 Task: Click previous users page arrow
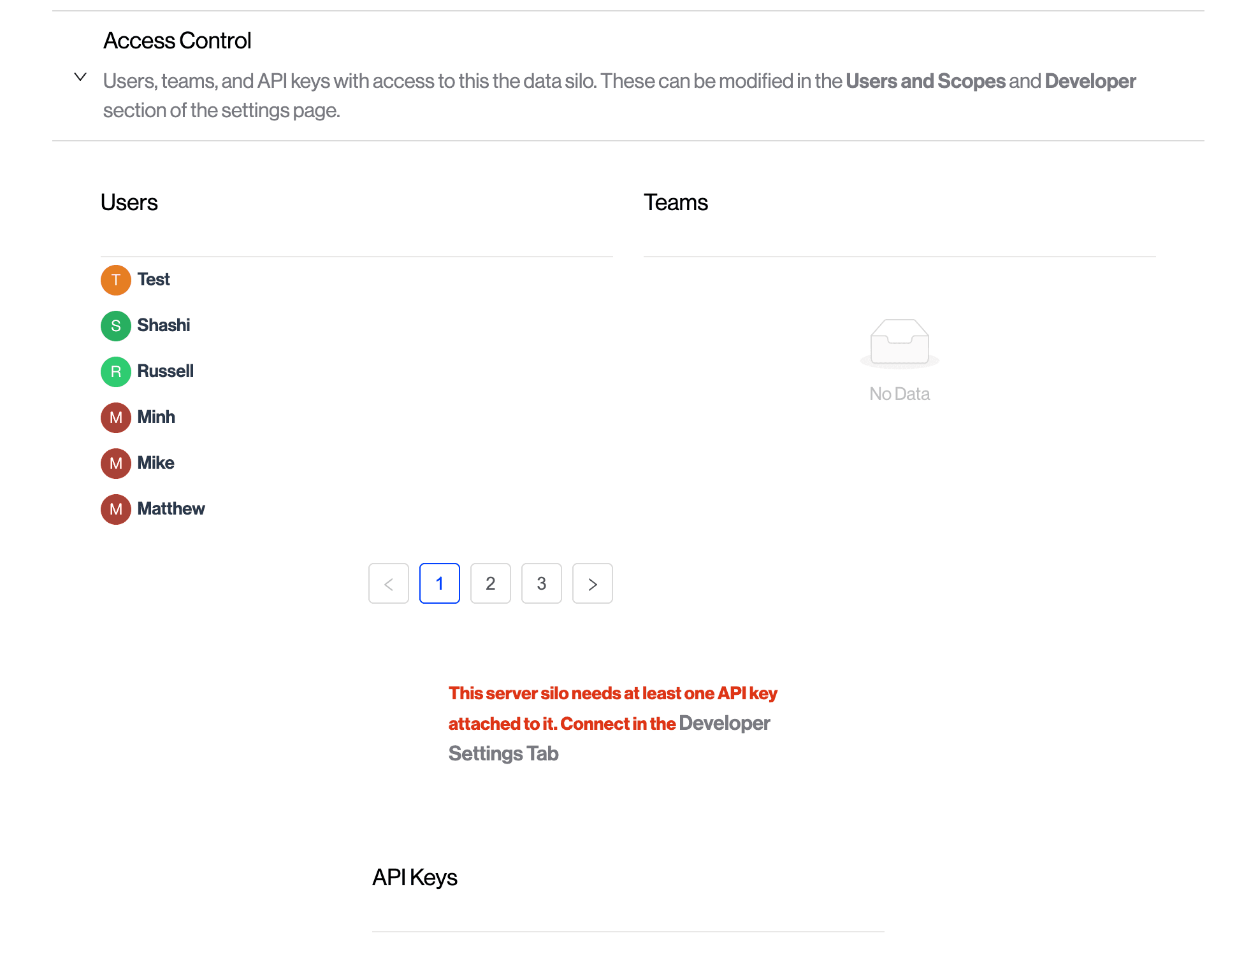pos(389,583)
